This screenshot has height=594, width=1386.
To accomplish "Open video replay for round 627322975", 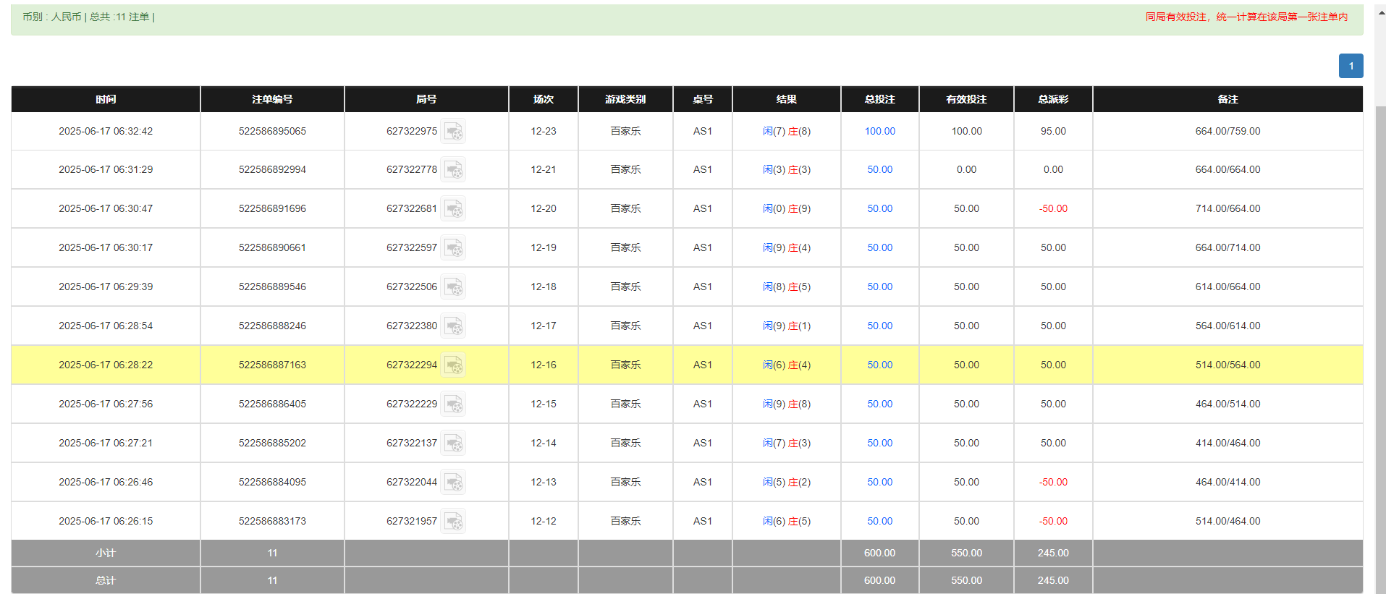I will (453, 132).
